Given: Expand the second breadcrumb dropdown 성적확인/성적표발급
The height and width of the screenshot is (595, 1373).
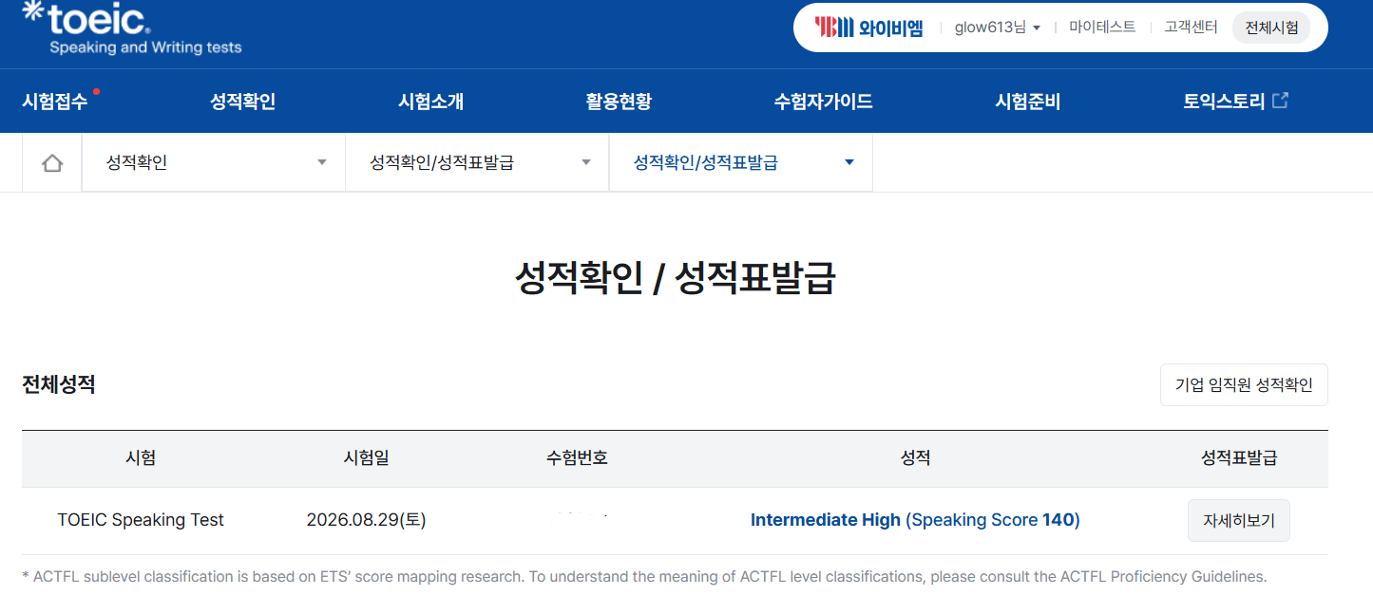Looking at the screenshot, I should 477,162.
